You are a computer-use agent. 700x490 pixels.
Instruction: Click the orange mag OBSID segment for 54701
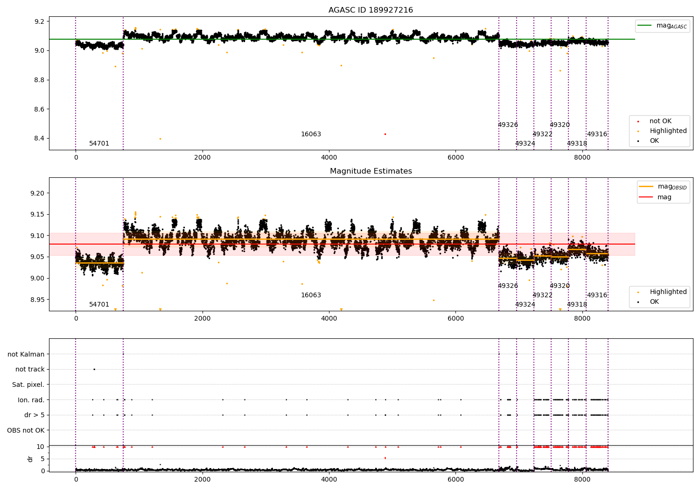click(99, 263)
